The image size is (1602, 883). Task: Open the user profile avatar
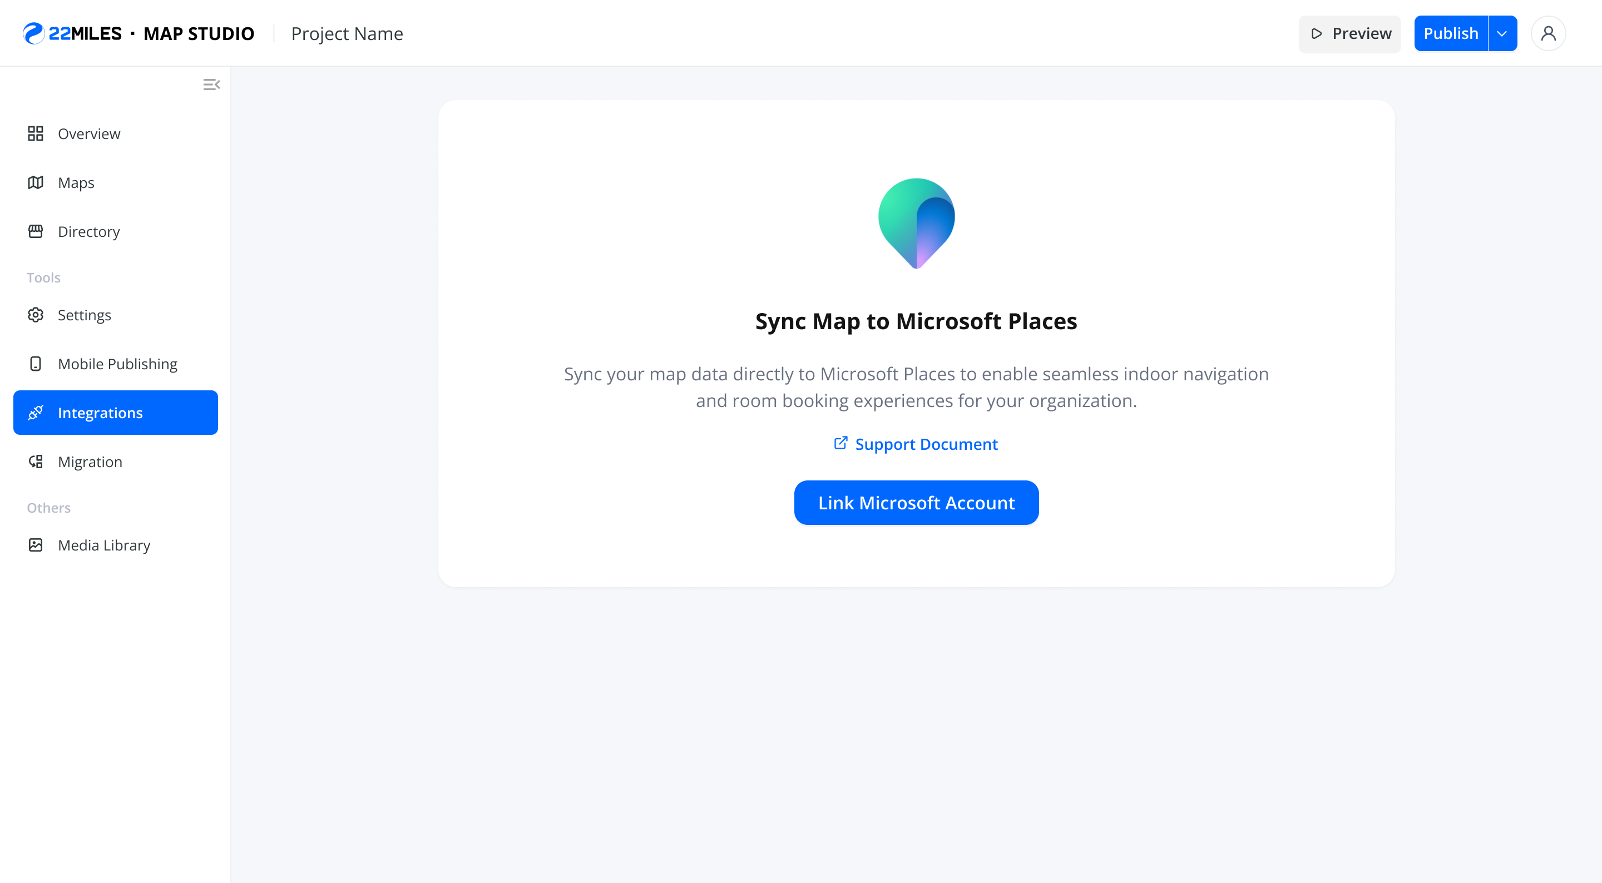pyautogui.click(x=1548, y=33)
